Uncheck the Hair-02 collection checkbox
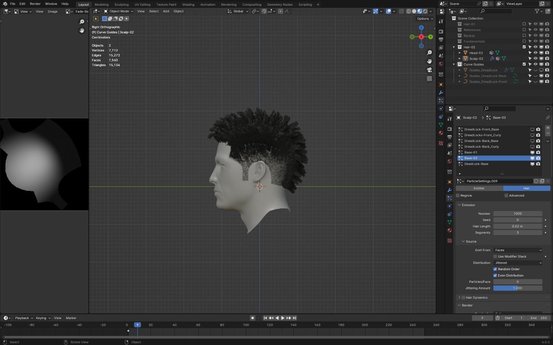This screenshot has width=553, height=345. click(524, 47)
